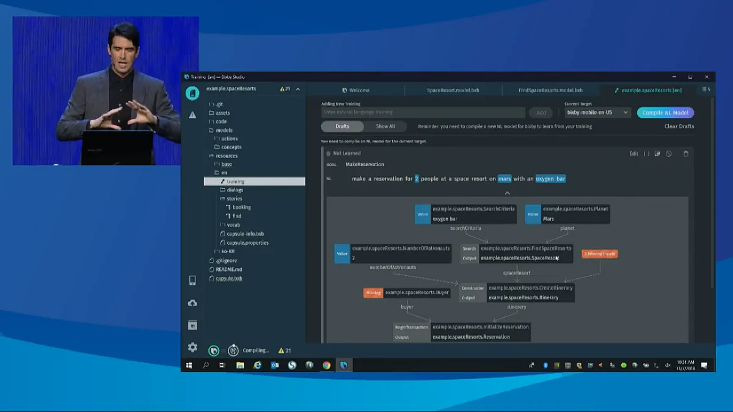Click Edit on the training entry
Viewport: 733px width, 412px height.
(x=634, y=154)
